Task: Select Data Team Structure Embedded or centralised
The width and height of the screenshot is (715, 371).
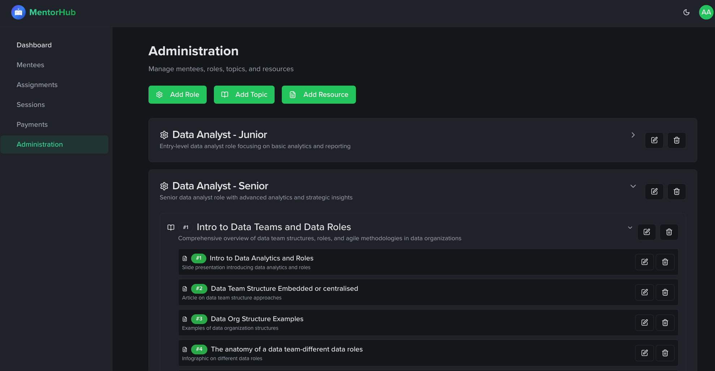Action: point(428,292)
